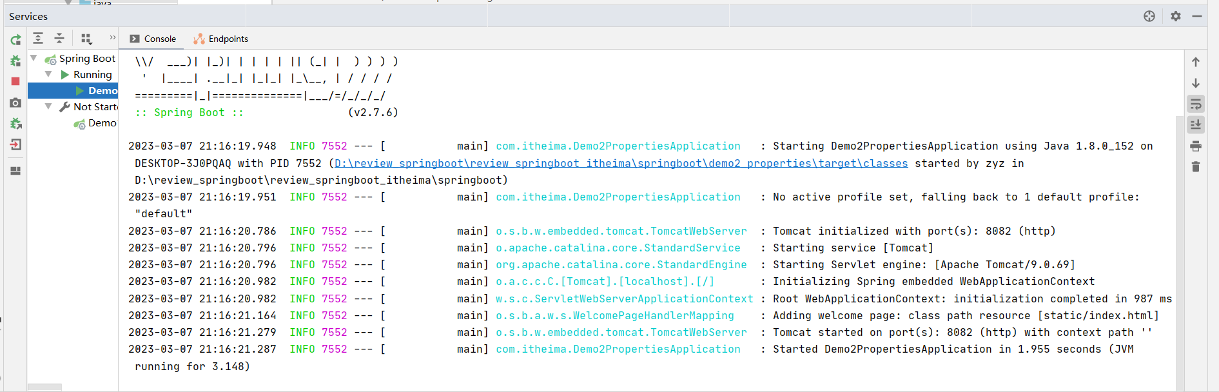Collapse the Running tree node
Screen dimensions: 1219x392
click(x=48, y=74)
